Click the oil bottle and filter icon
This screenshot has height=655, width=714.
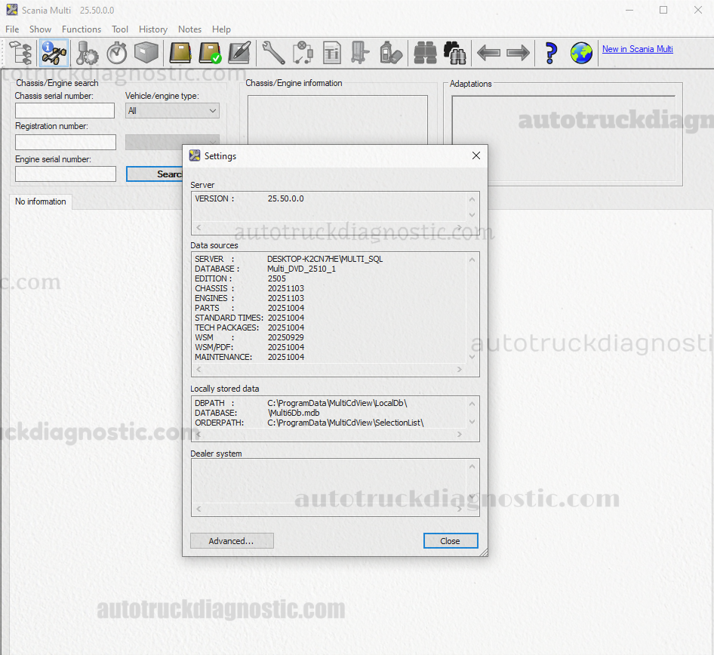391,53
